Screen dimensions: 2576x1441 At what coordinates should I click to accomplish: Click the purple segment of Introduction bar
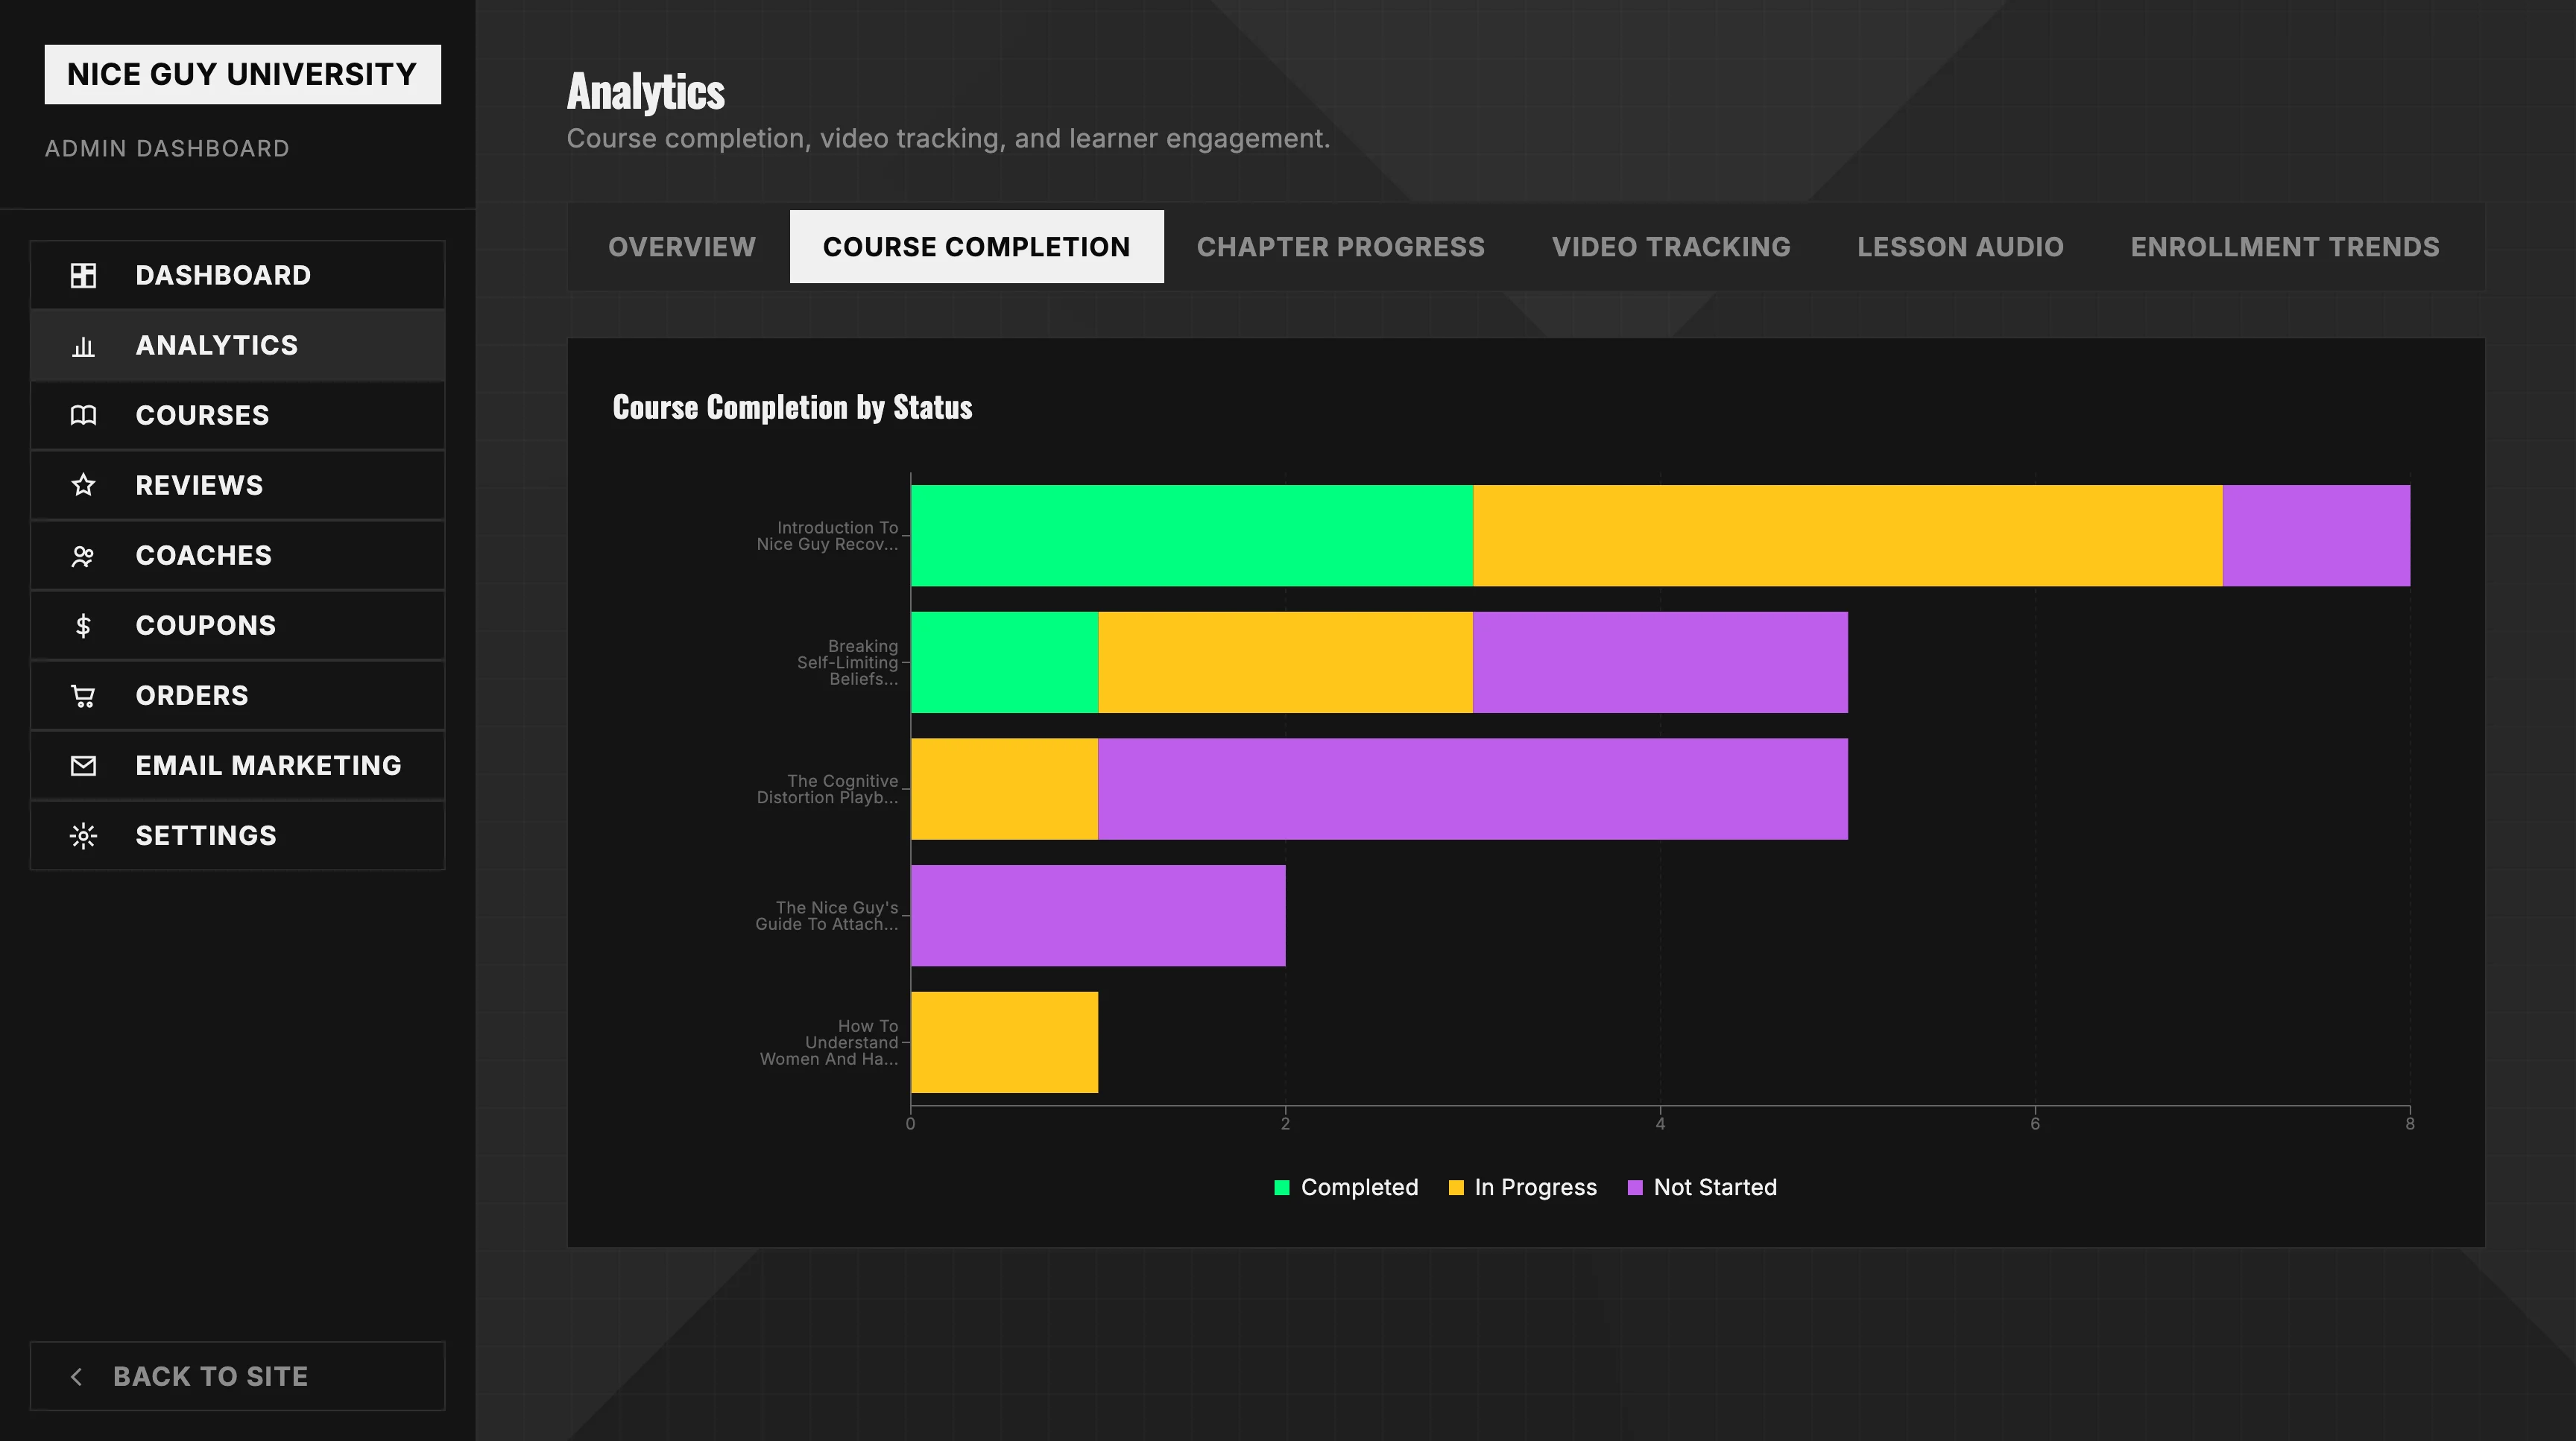pos(2316,536)
